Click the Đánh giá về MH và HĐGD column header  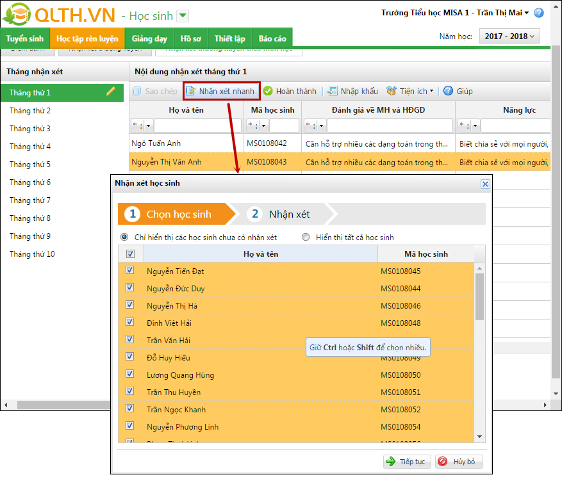378,110
